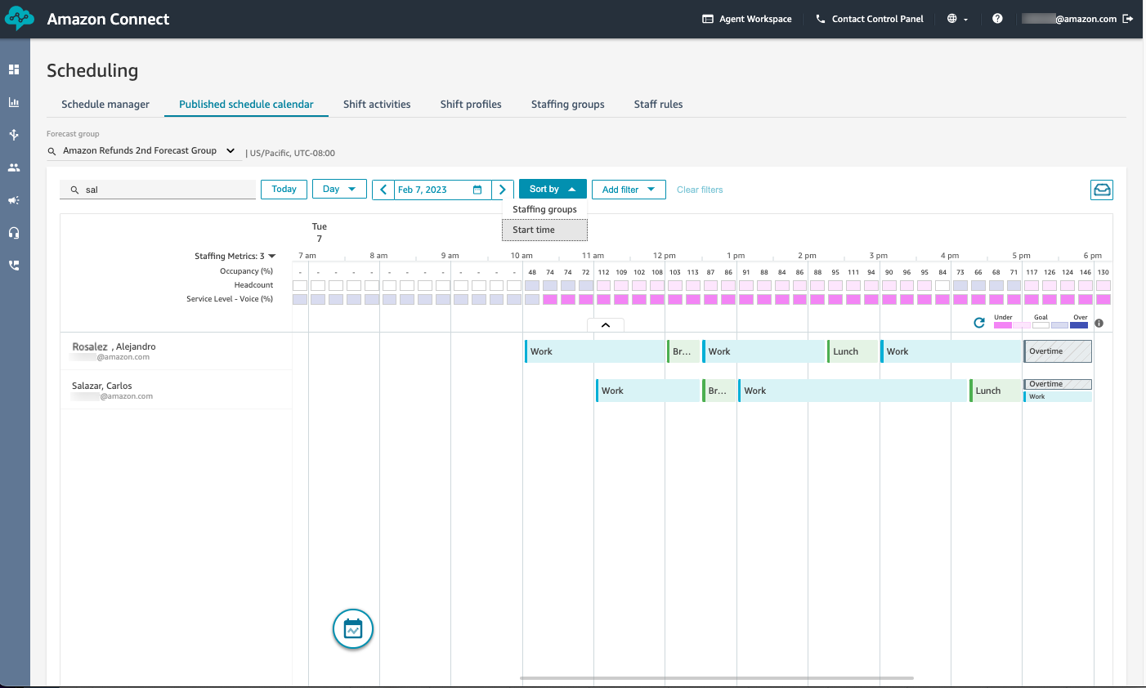Click the horizontal scrollbar at bottom

click(717, 678)
